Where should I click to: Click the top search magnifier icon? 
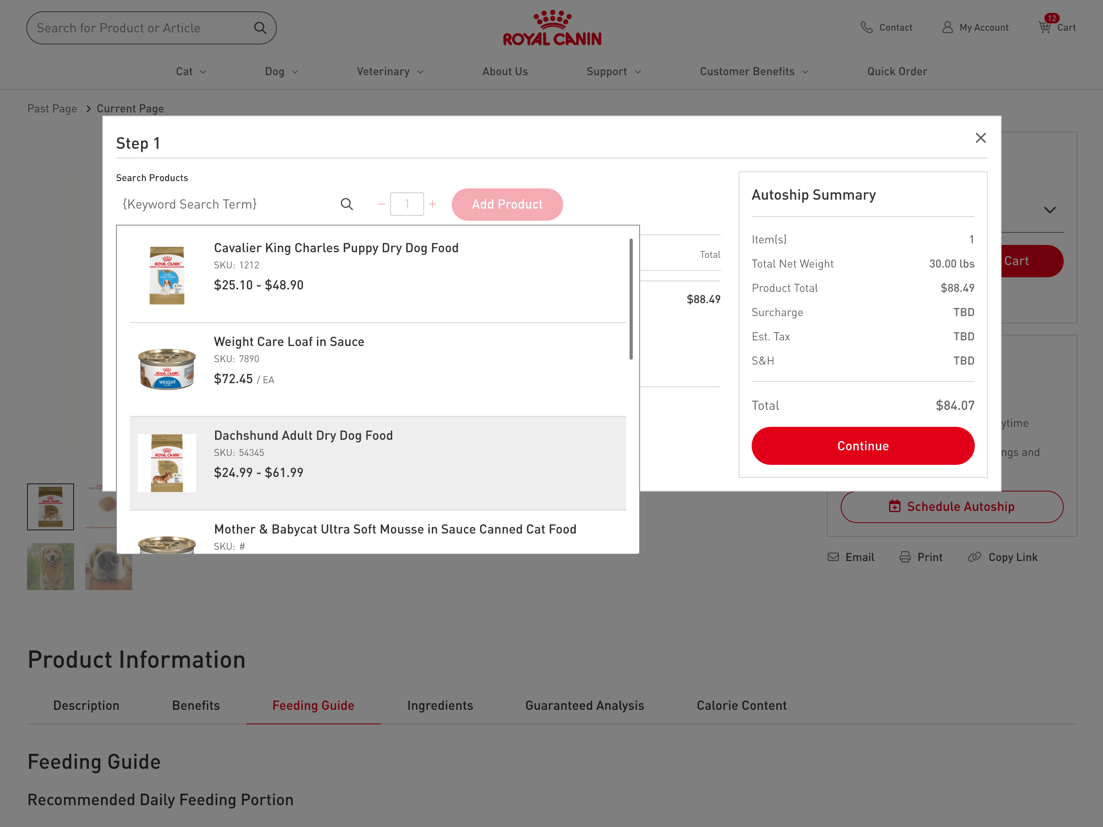[x=260, y=28]
